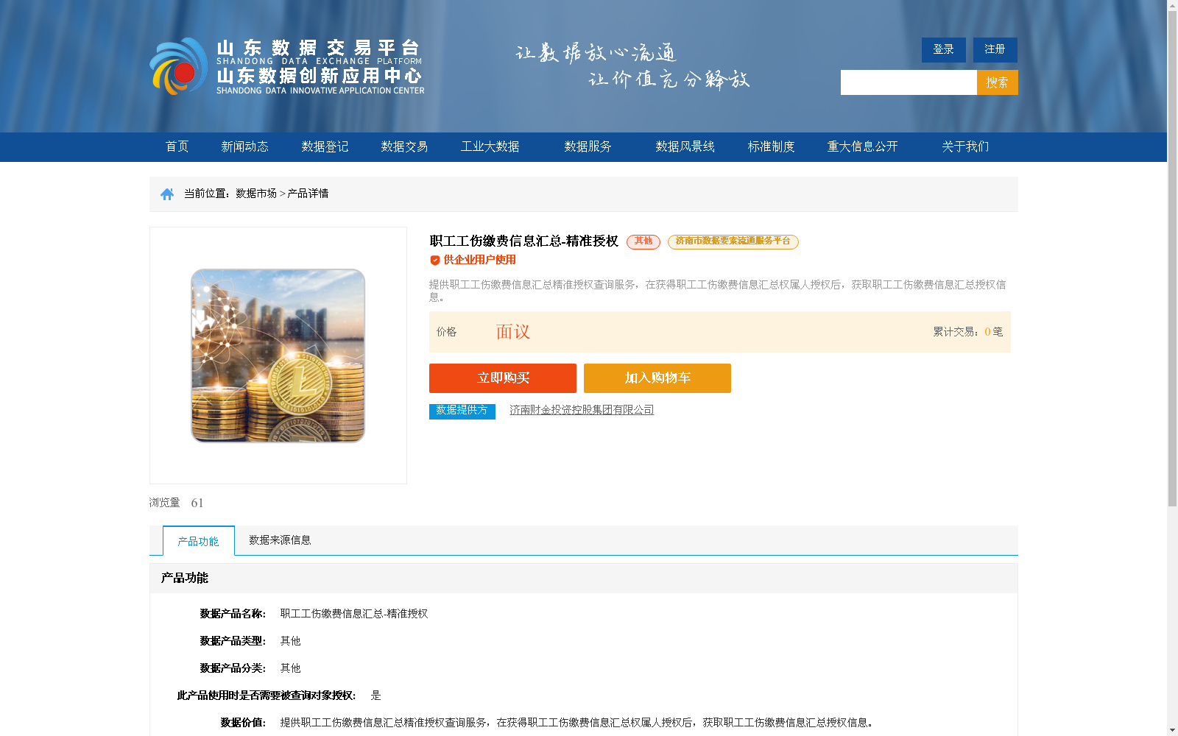Click the 累计交易 count text
This screenshot has width=1178, height=736.
click(968, 332)
